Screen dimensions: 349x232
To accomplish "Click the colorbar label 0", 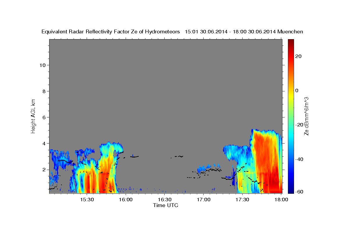I will [297, 90].
